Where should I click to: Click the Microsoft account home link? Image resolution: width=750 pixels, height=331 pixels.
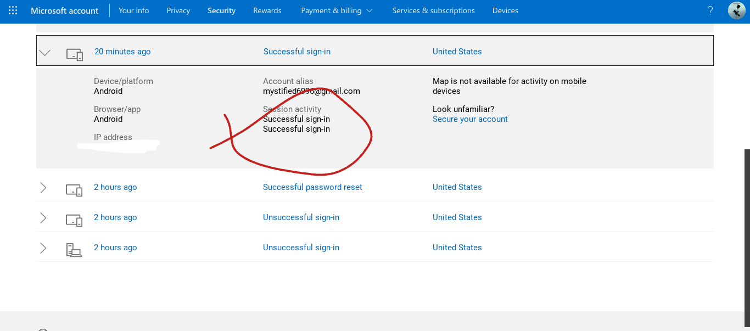coord(65,10)
